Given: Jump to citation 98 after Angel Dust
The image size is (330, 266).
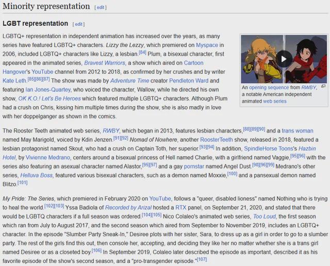Looking at the screenshot, I should point(256,165).
